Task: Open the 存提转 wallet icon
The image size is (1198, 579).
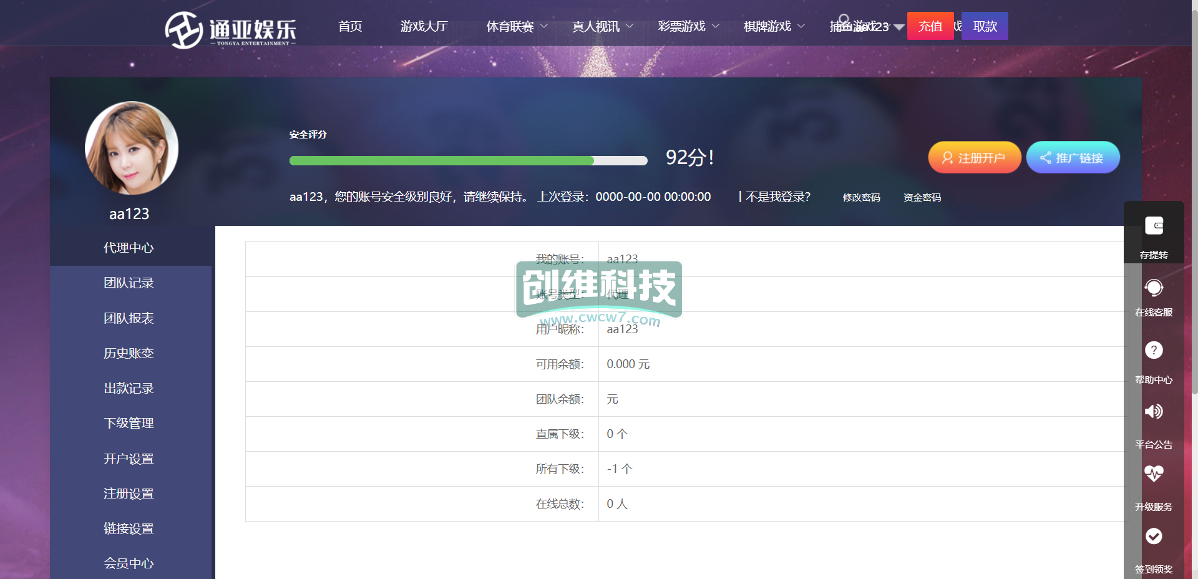Action: click(x=1154, y=226)
